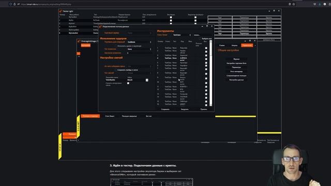Click the instrument search field next to TestClass
This screenshot has height=186, width=331.
[202, 35]
